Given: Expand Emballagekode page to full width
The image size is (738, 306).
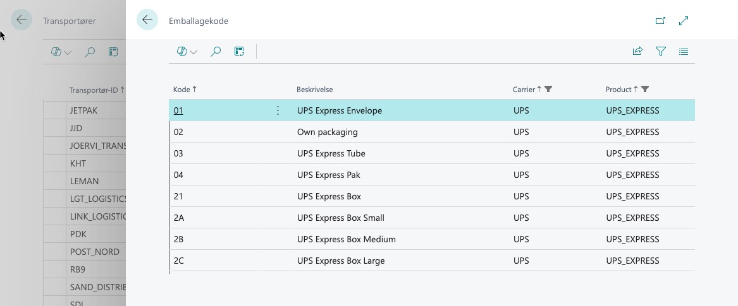Looking at the screenshot, I should click(684, 21).
